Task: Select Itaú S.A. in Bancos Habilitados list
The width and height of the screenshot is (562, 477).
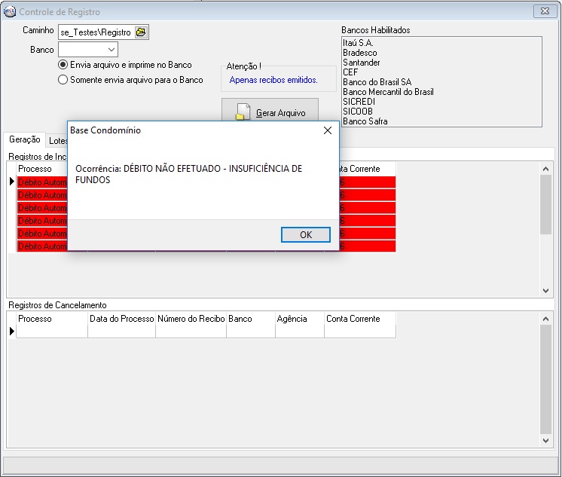Action: (358, 43)
